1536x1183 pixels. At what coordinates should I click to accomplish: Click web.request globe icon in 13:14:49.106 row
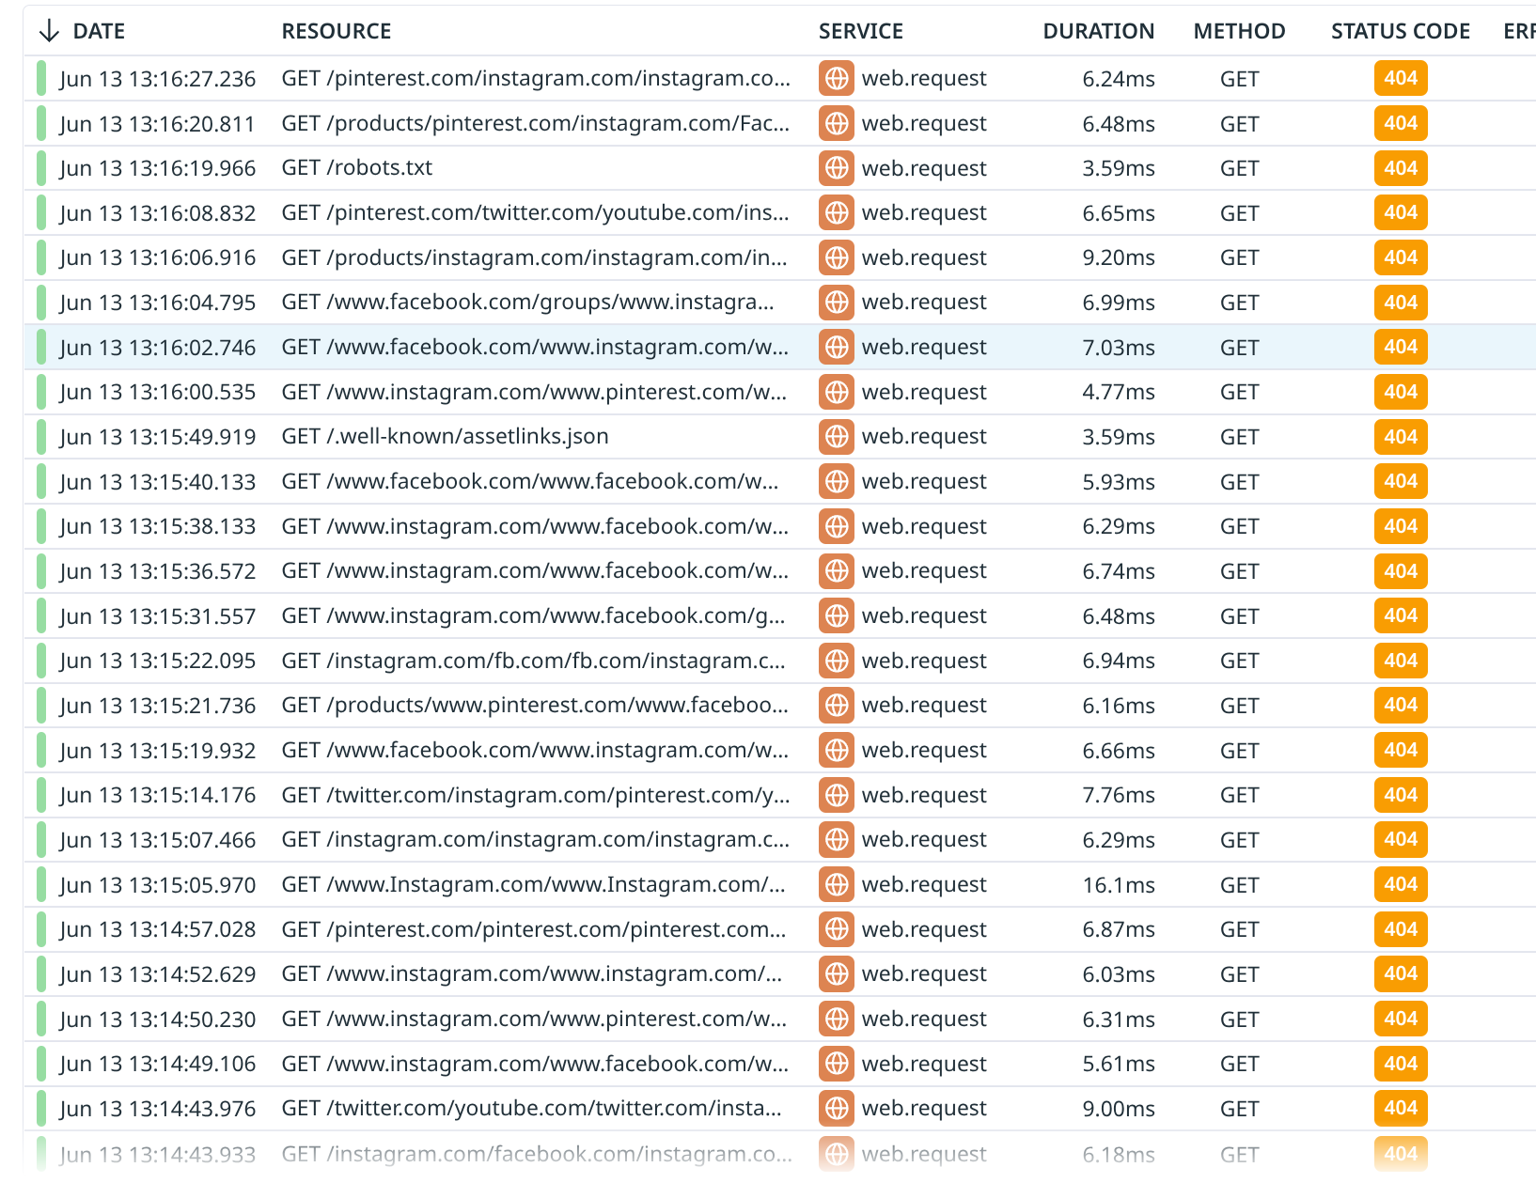click(837, 1064)
